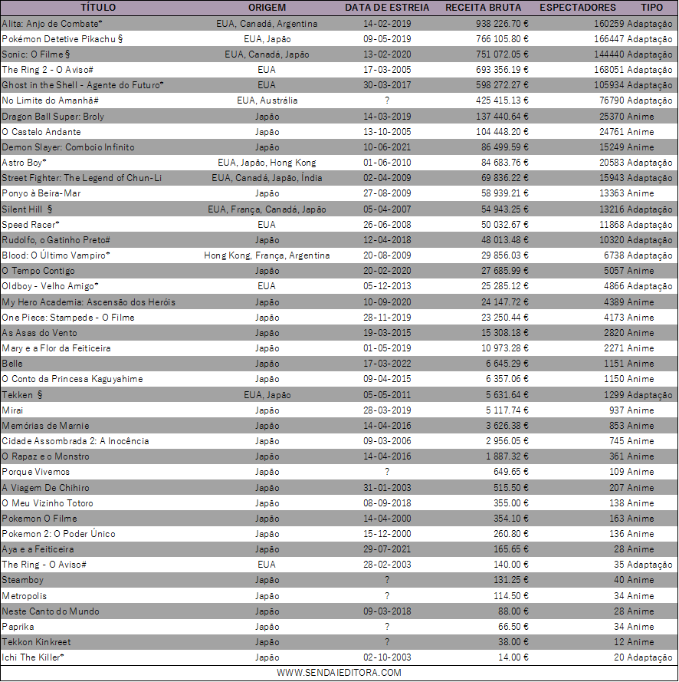Image resolution: width=679 pixels, height=682 pixels.
Task: Select the title 'Sonic: O Filme §'
Action: point(35,54)
